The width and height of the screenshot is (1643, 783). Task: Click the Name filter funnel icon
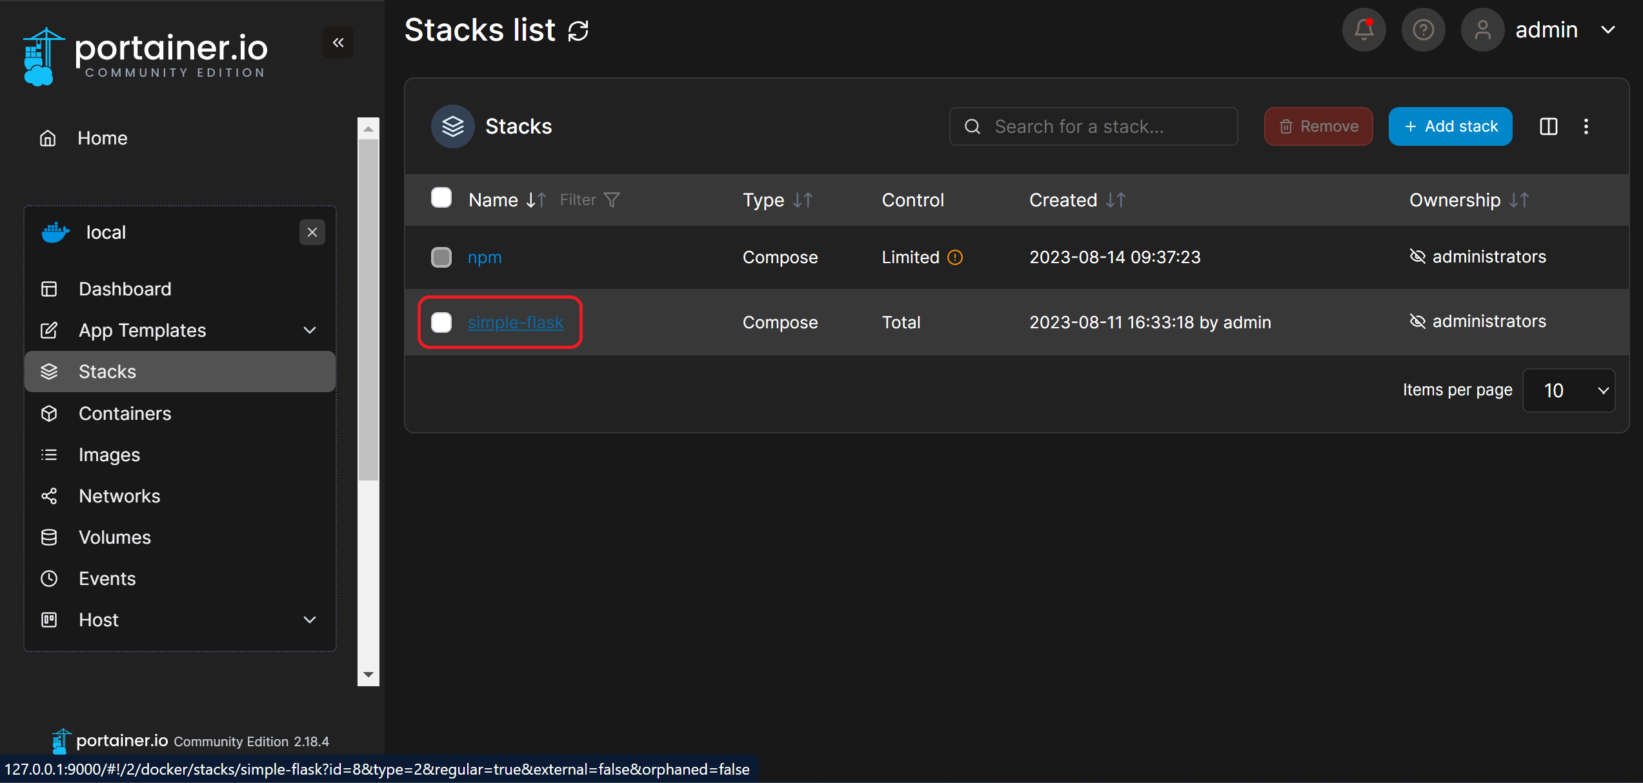tap(611, 200)
